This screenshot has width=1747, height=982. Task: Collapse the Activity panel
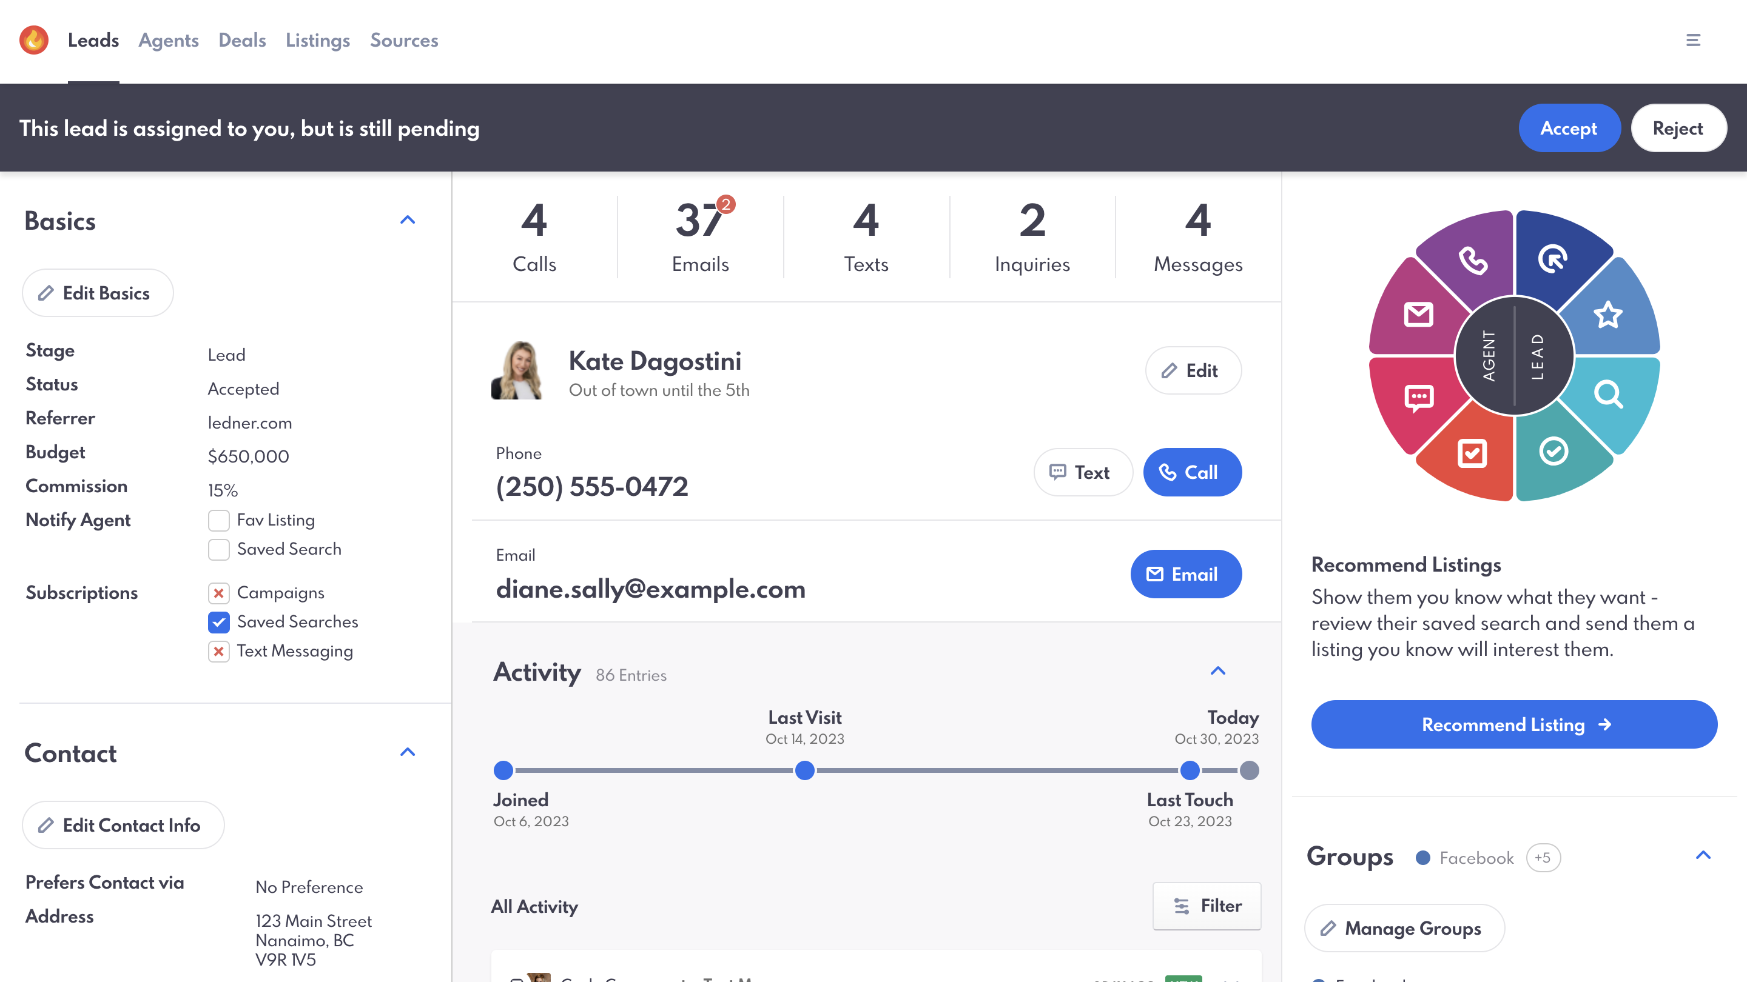(x=1218, y=671)
